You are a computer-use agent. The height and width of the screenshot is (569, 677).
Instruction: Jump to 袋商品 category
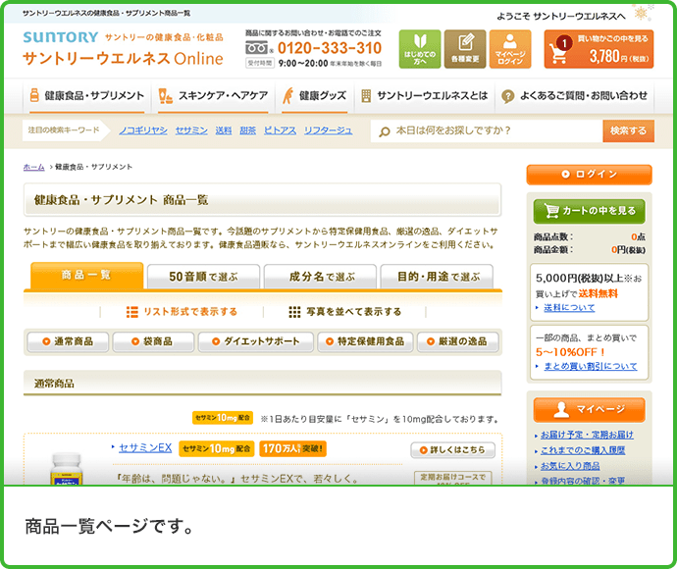pyautogui.click(x=153, y=342)
